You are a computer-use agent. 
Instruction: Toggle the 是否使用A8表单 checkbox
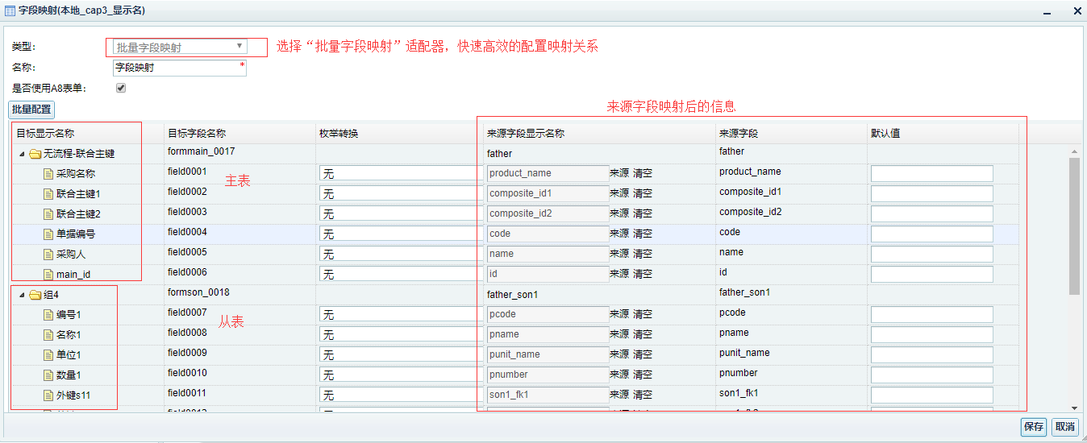click(121, 88)
